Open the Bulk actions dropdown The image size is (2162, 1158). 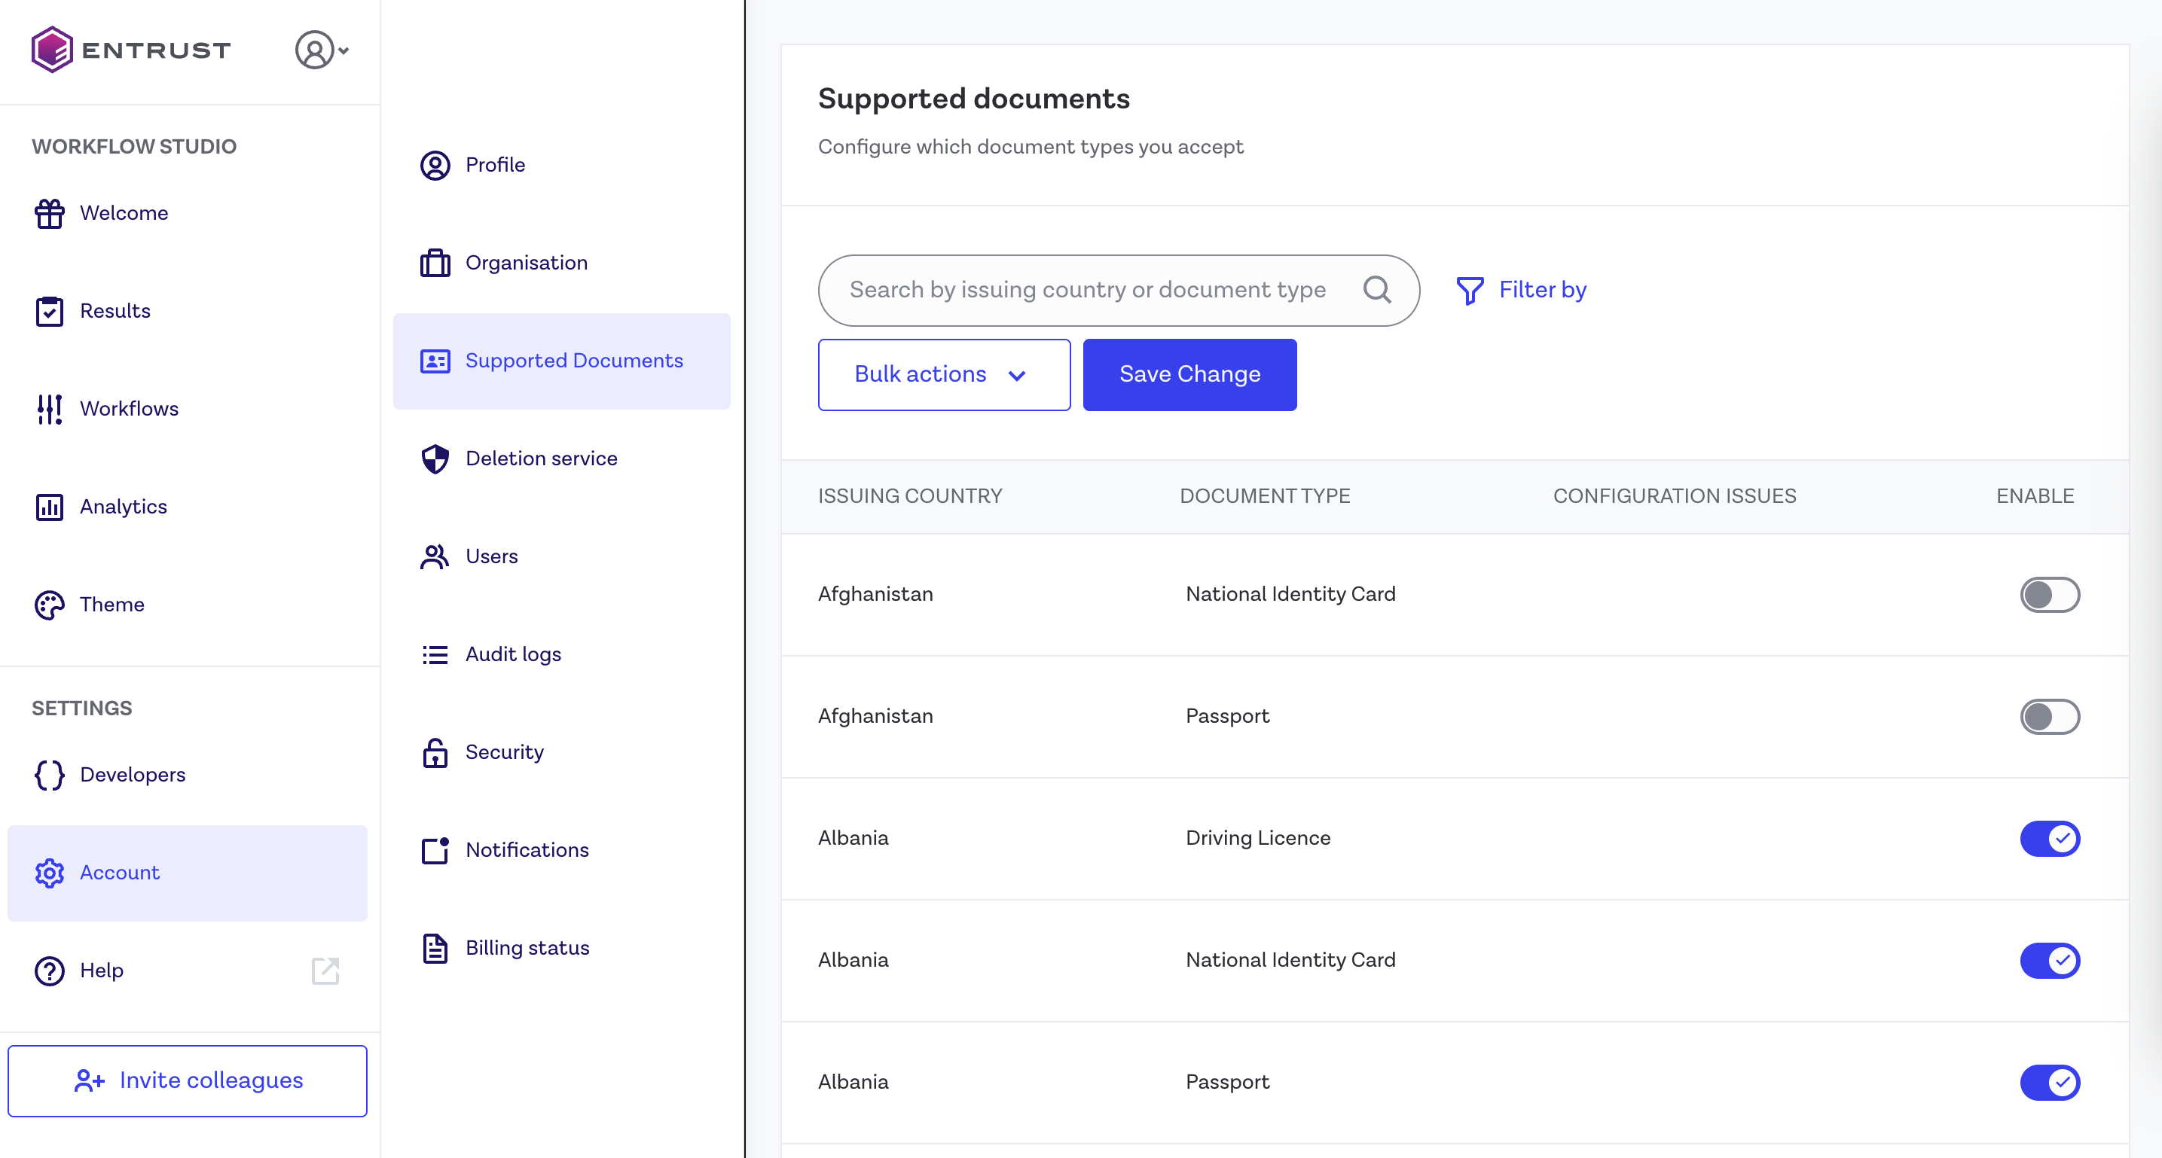(x=943, y=375)
